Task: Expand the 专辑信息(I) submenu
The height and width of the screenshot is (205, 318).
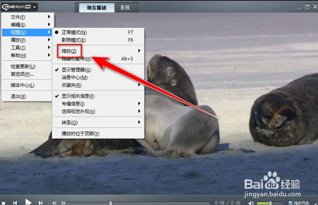Action: [x=98, y=104]
